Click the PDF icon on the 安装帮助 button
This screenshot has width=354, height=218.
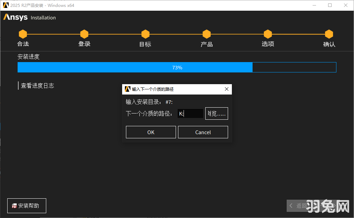14,206
